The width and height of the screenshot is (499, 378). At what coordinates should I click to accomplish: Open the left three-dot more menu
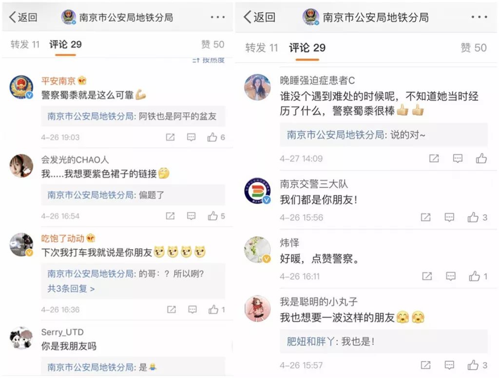click(x=218, y=17)
